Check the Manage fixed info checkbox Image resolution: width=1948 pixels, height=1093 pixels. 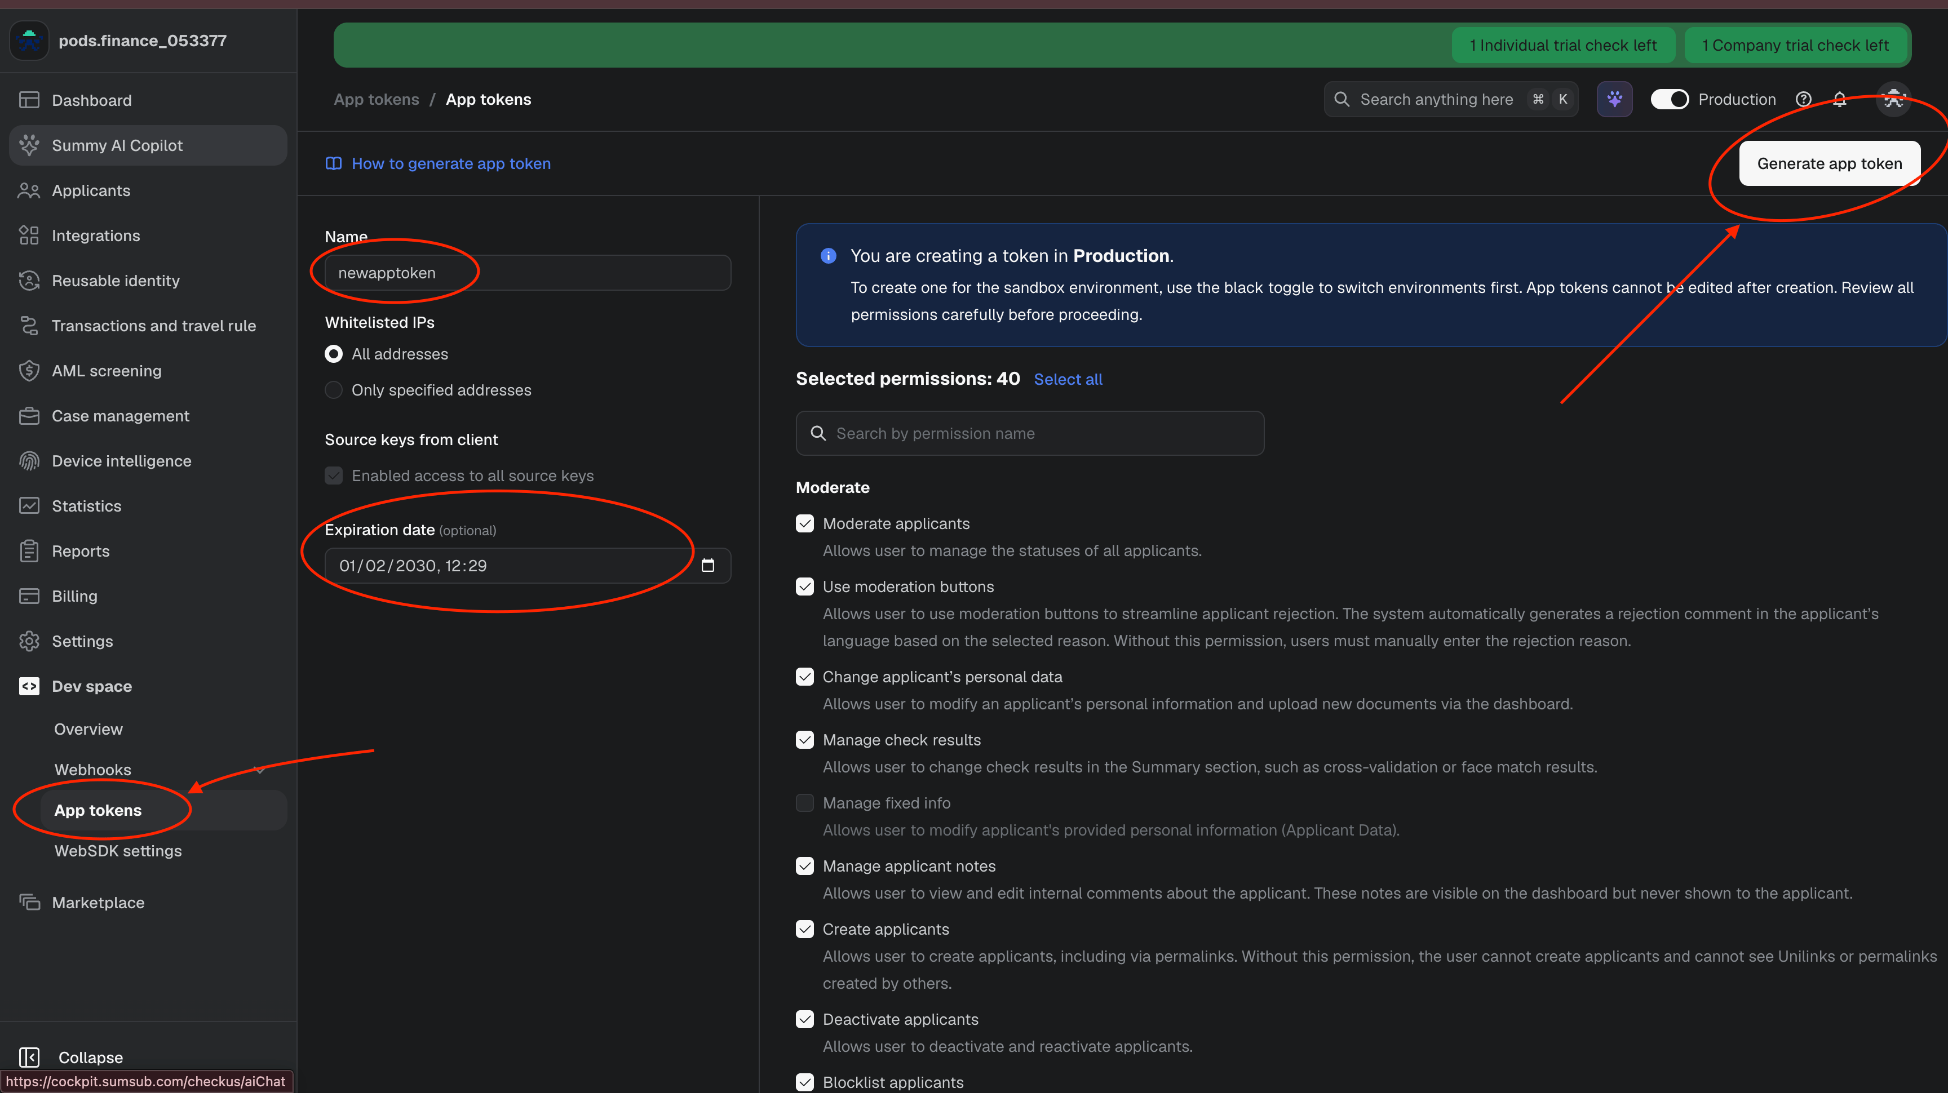pos(804,803)
